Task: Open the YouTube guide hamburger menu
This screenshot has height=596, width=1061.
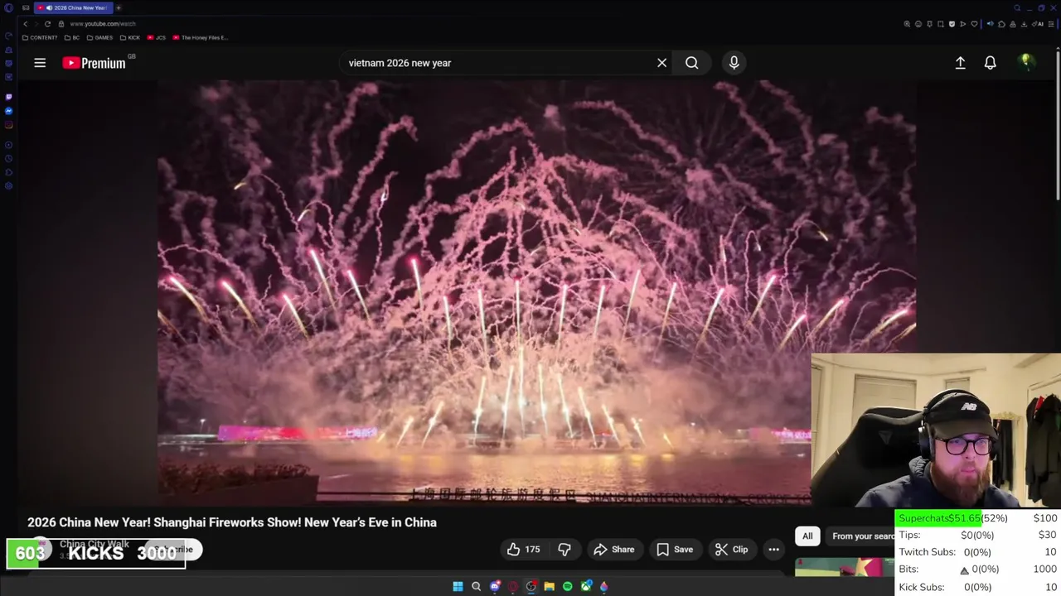Action: click(40, 63)
